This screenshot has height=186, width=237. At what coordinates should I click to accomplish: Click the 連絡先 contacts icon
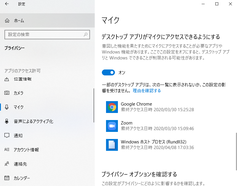point(7,164)
